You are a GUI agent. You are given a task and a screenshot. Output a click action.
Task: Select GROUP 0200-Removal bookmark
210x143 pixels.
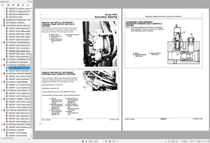[19, 28]
